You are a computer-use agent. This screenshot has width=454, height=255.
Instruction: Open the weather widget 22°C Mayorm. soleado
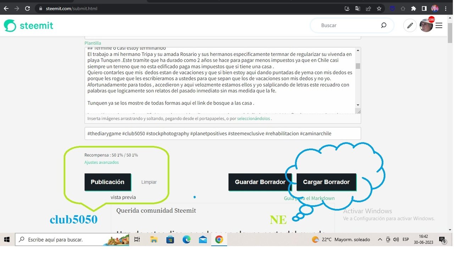[341, 239]
